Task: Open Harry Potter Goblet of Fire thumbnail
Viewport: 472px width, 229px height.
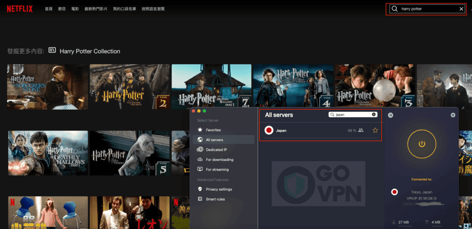Action: (x=293, y=86)
